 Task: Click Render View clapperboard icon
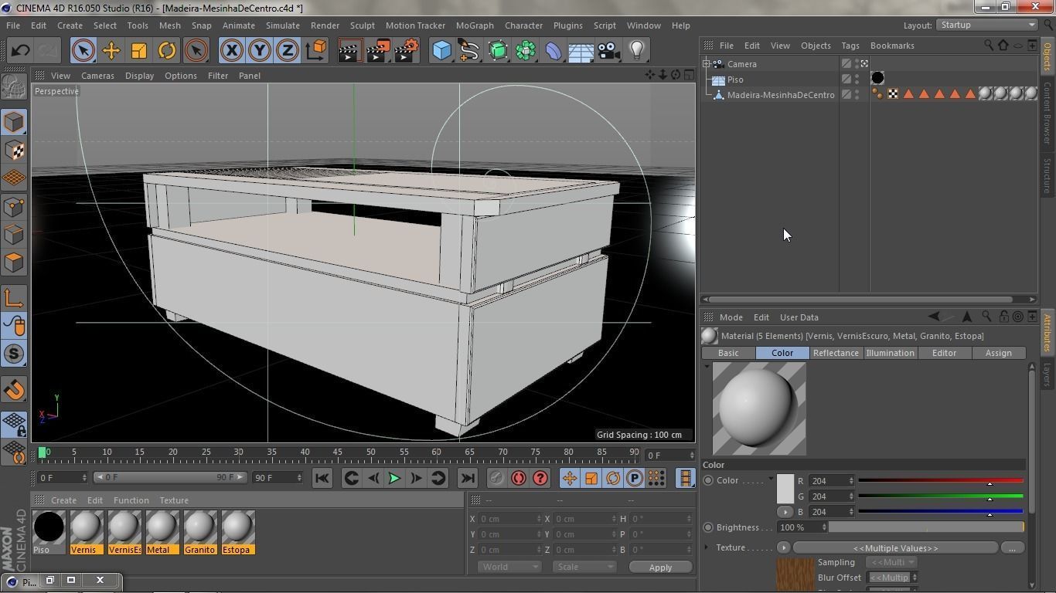[349, 51]
